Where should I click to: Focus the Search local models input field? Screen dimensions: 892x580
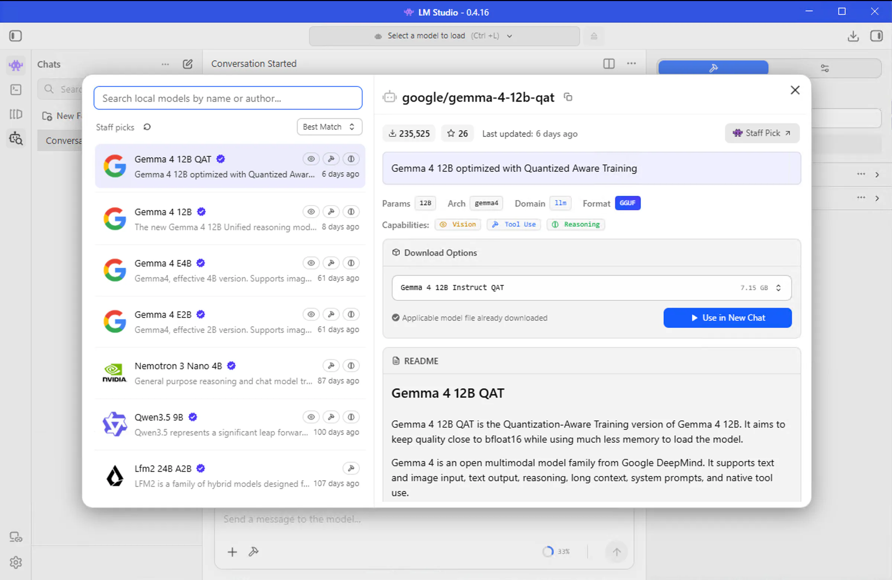pos(228,98)
